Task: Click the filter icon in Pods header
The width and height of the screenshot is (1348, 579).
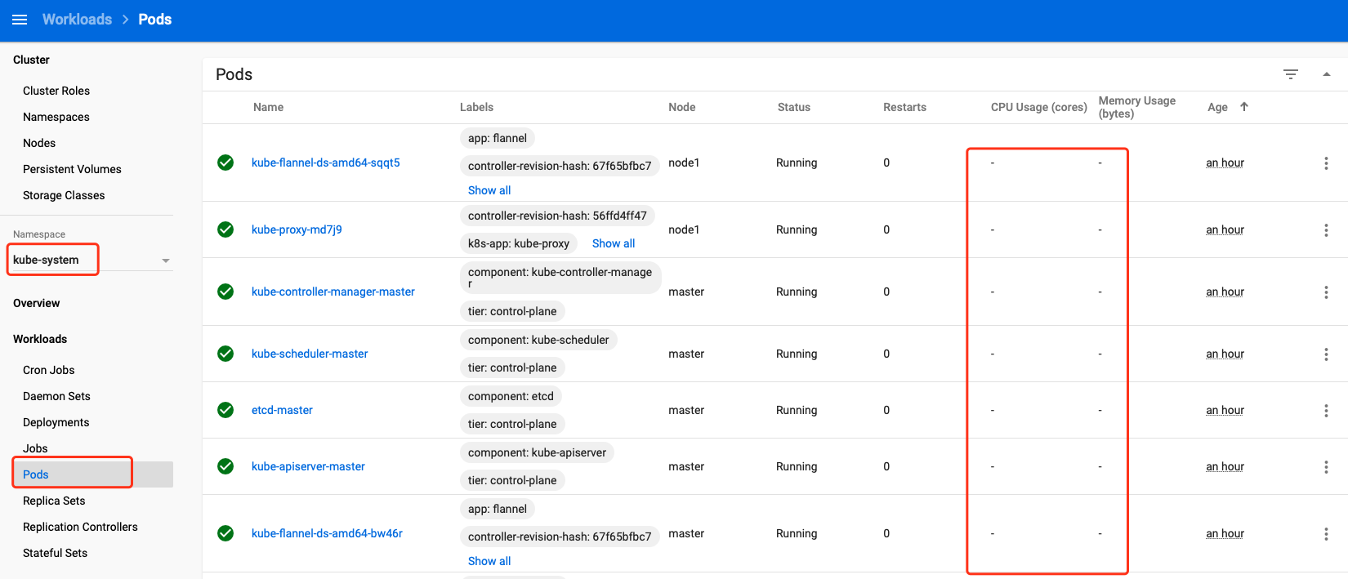Action: pos(1291,74)
